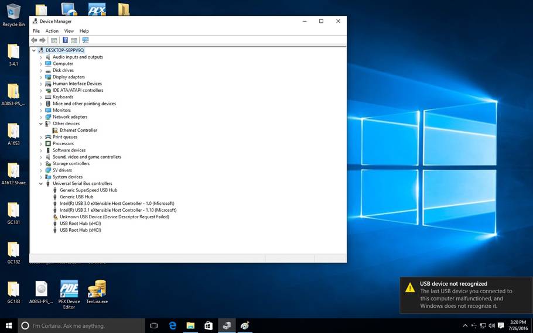Image resolution: width=533 pixels, height=333 pixels.
Task: Open the File menu
Action: (x=36, y=31)
